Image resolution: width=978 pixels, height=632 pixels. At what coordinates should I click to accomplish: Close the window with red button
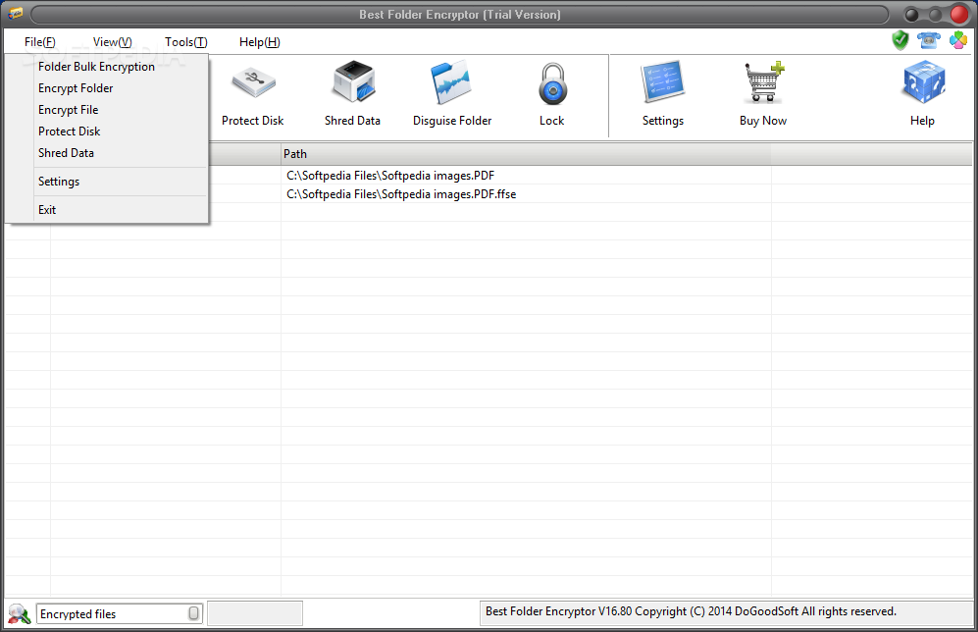[959, 15]
